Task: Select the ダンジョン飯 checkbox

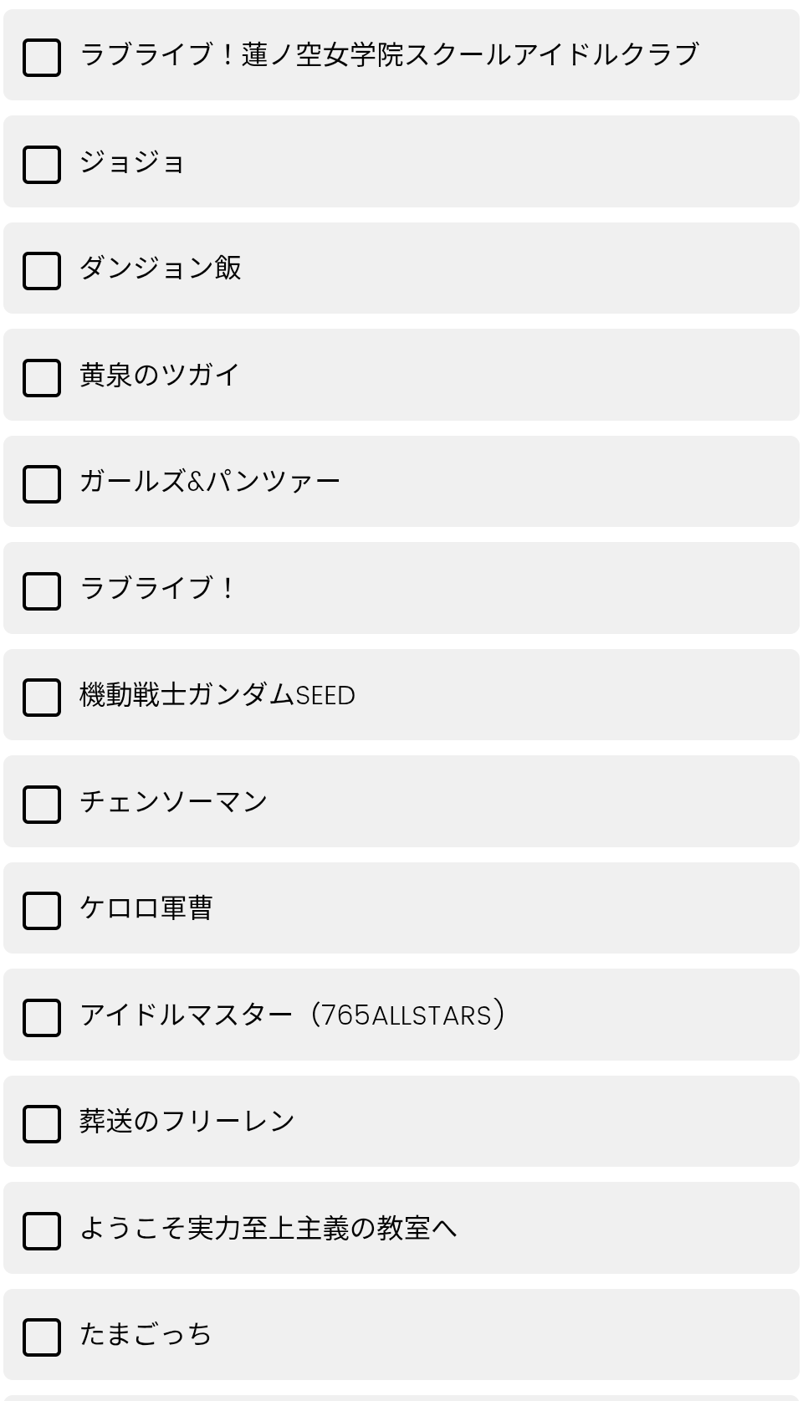Action: coord(42,270)
